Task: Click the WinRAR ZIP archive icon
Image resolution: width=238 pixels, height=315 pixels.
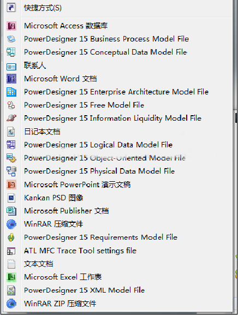Action: point(11,304)
